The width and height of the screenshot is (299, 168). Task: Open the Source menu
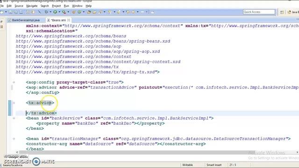(19, 6)
